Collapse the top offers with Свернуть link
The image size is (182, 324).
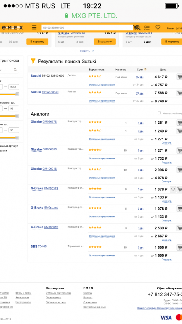(x=85, y=51)
